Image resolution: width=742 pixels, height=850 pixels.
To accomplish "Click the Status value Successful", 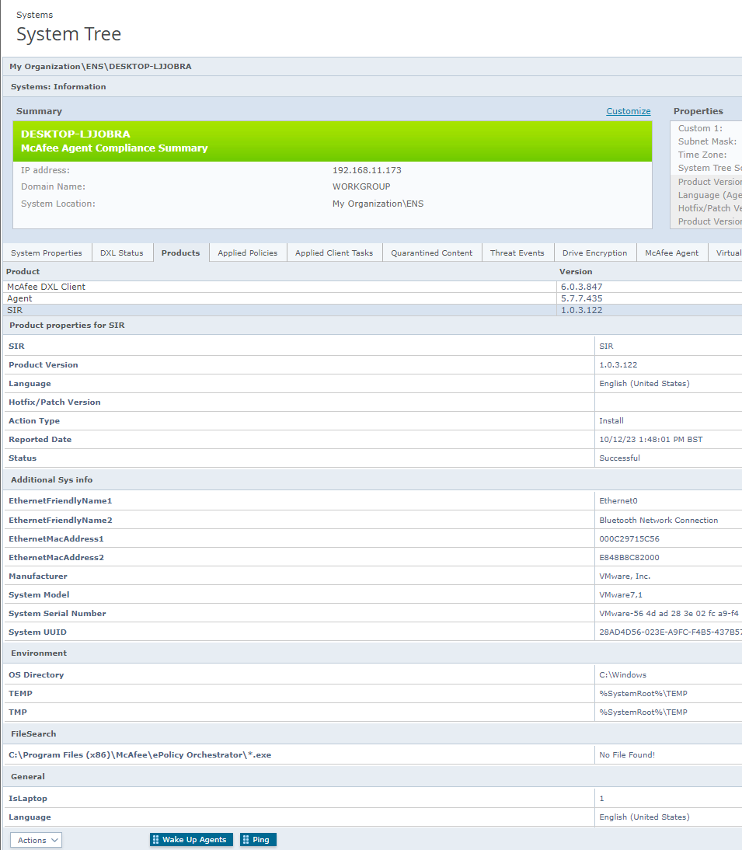I will pyautogui.click(x=619, y=458).
